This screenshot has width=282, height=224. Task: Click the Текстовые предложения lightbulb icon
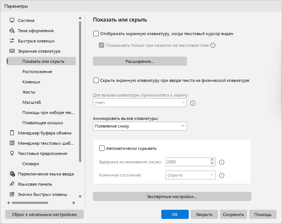coord(12,153)
